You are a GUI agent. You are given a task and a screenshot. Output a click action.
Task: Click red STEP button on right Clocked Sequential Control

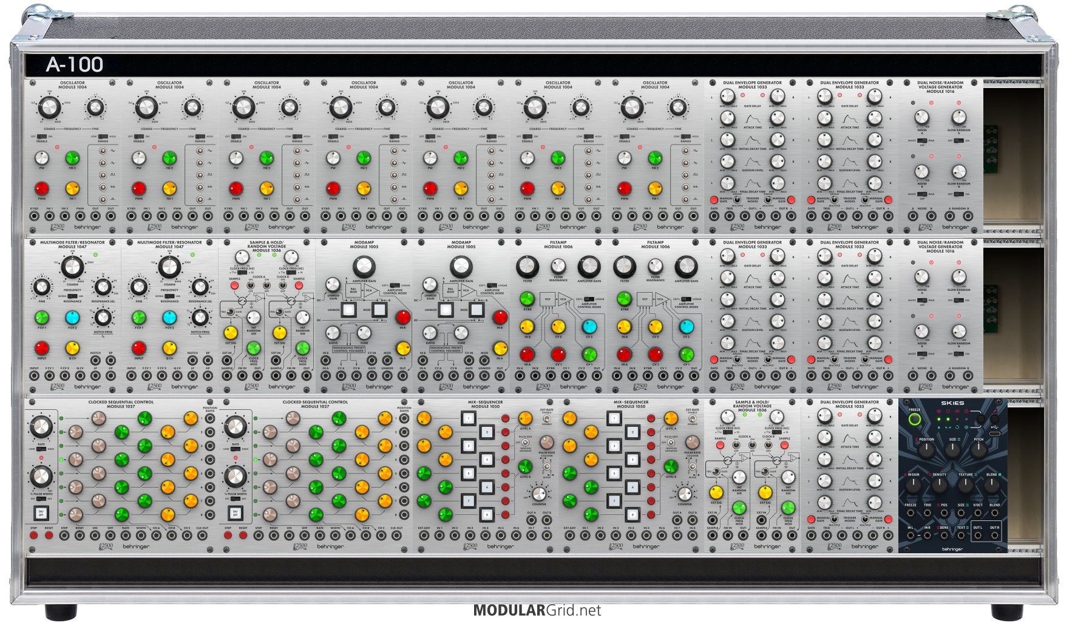(228, 536)
